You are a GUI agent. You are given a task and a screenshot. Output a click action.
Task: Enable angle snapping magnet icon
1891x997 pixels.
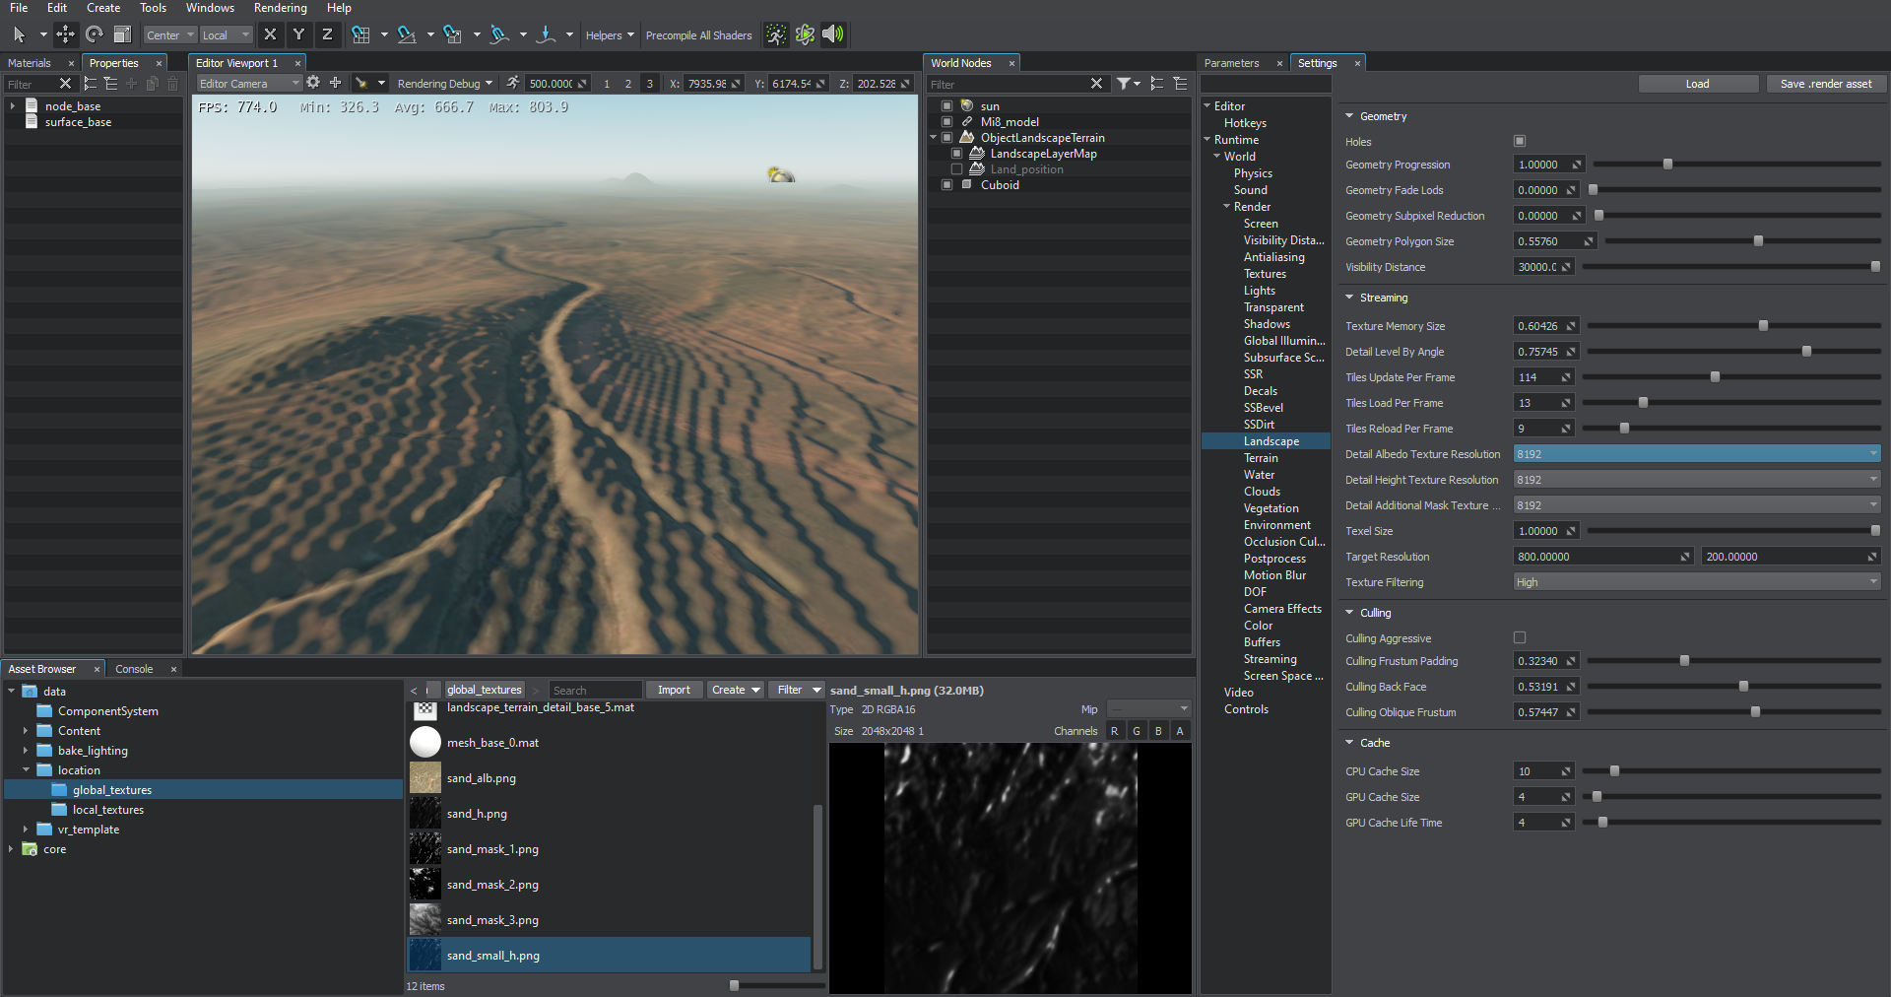tap(407, 34)
